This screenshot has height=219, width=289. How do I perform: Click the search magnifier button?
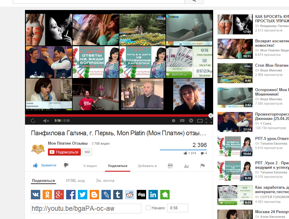coord(194,1)
